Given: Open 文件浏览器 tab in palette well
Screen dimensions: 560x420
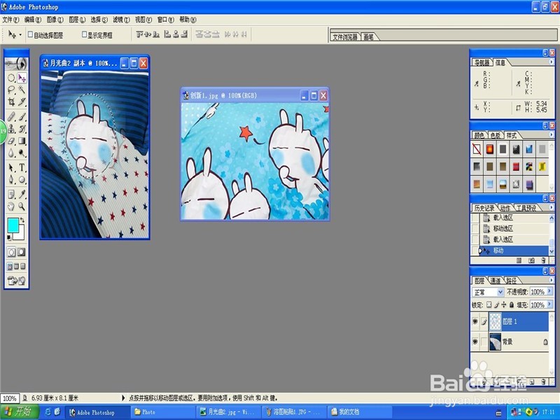Looking at the screenshot, I should [345, 37].
